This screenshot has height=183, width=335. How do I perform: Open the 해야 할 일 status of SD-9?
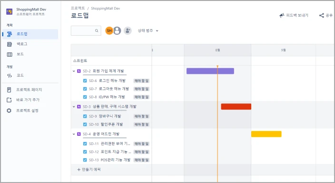click(141, 116)
